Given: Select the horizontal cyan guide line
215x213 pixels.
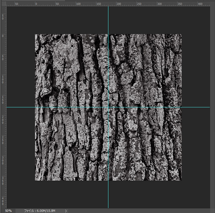Looking at the screenshot, I should pyautogui.click(x=21, y=107).
